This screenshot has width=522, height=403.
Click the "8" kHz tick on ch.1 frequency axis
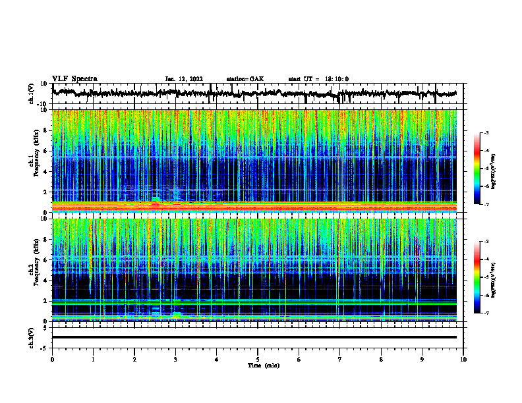pos(45,130)
